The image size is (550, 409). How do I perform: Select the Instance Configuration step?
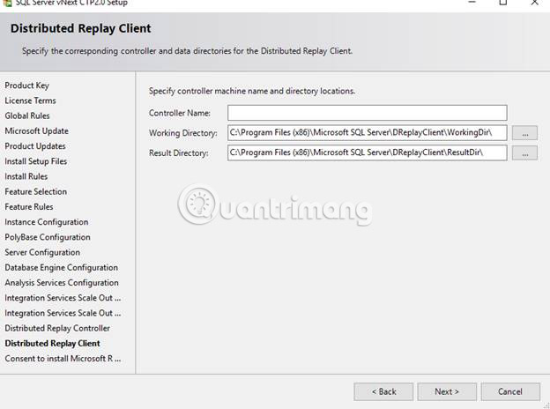point(47,222)
